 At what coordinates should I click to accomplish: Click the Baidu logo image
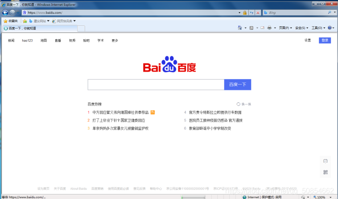[169, 64]
